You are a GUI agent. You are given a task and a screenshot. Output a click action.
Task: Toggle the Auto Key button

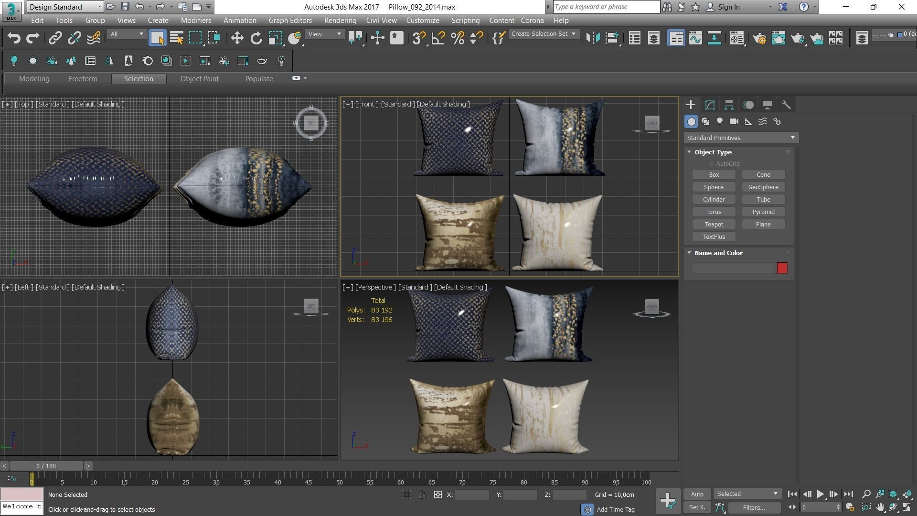pyautogui.click(x=697, y=494)
